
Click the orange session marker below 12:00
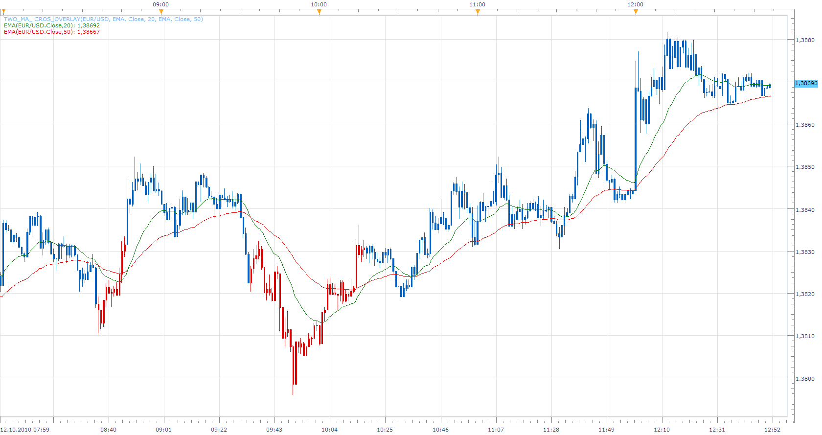pyautogui.click(x=636, y=12)
